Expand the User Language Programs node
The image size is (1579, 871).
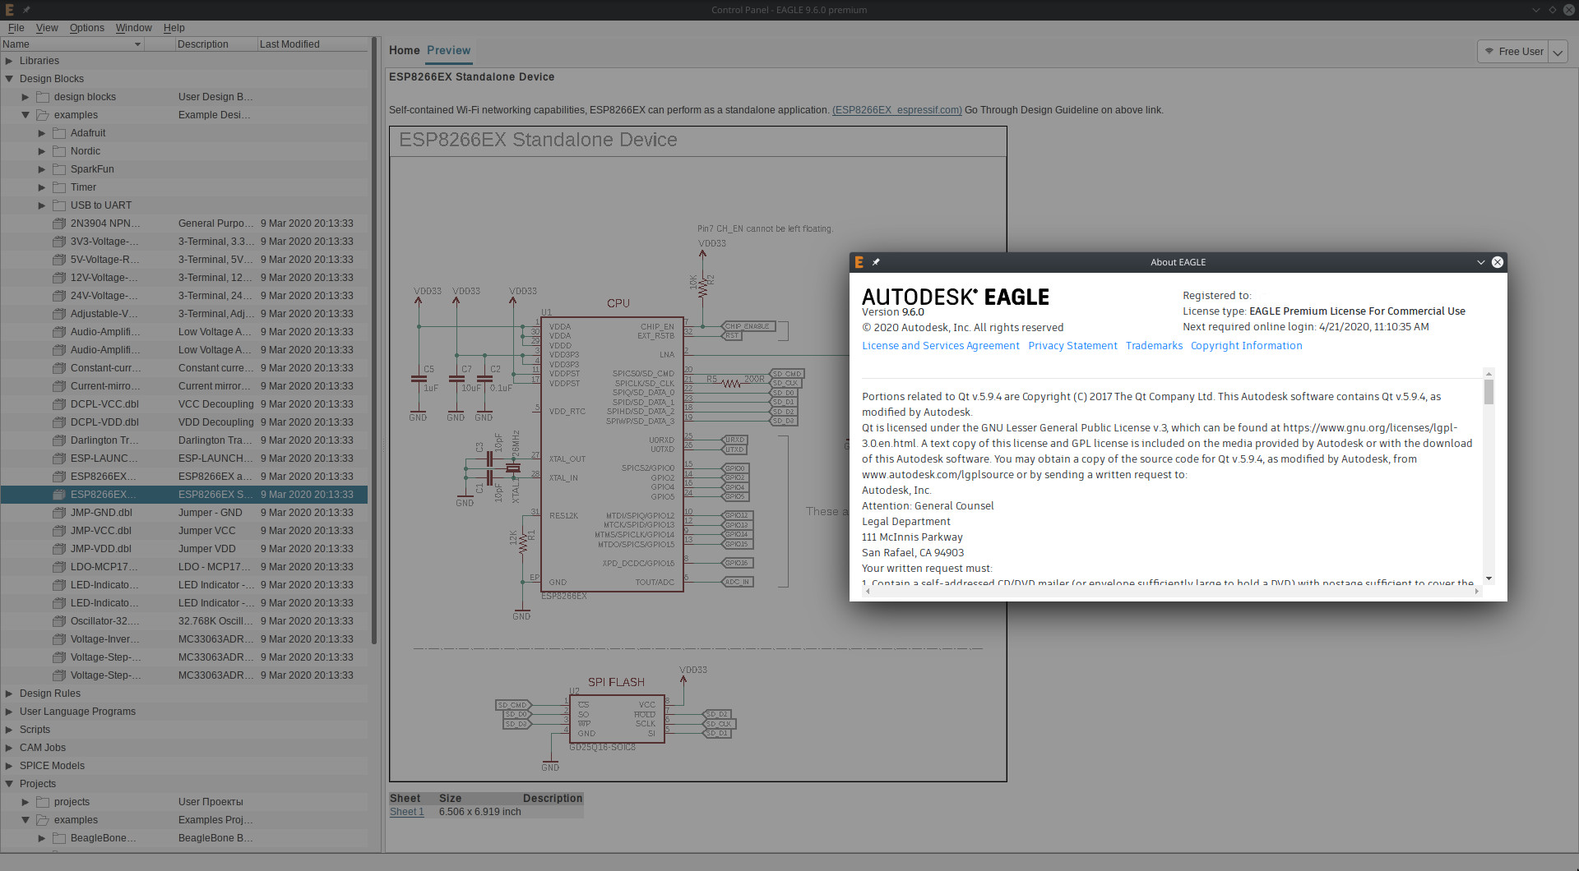point(9,712)
